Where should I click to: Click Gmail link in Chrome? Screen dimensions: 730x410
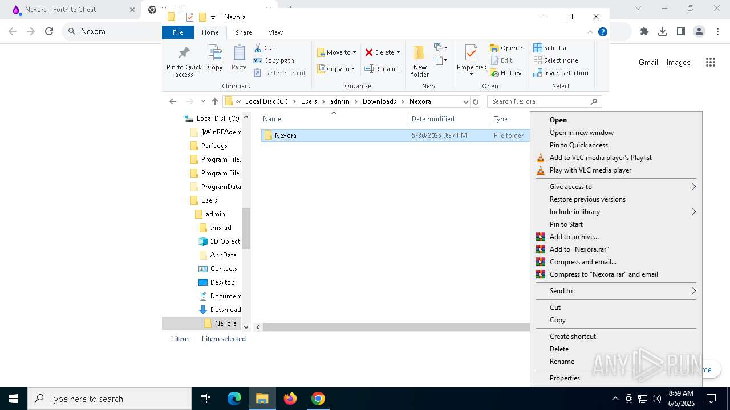[x=648, y=63]
